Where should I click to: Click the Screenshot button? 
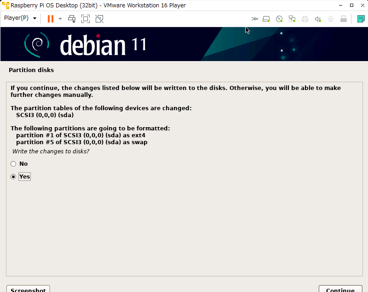click(x=28, y=289)
